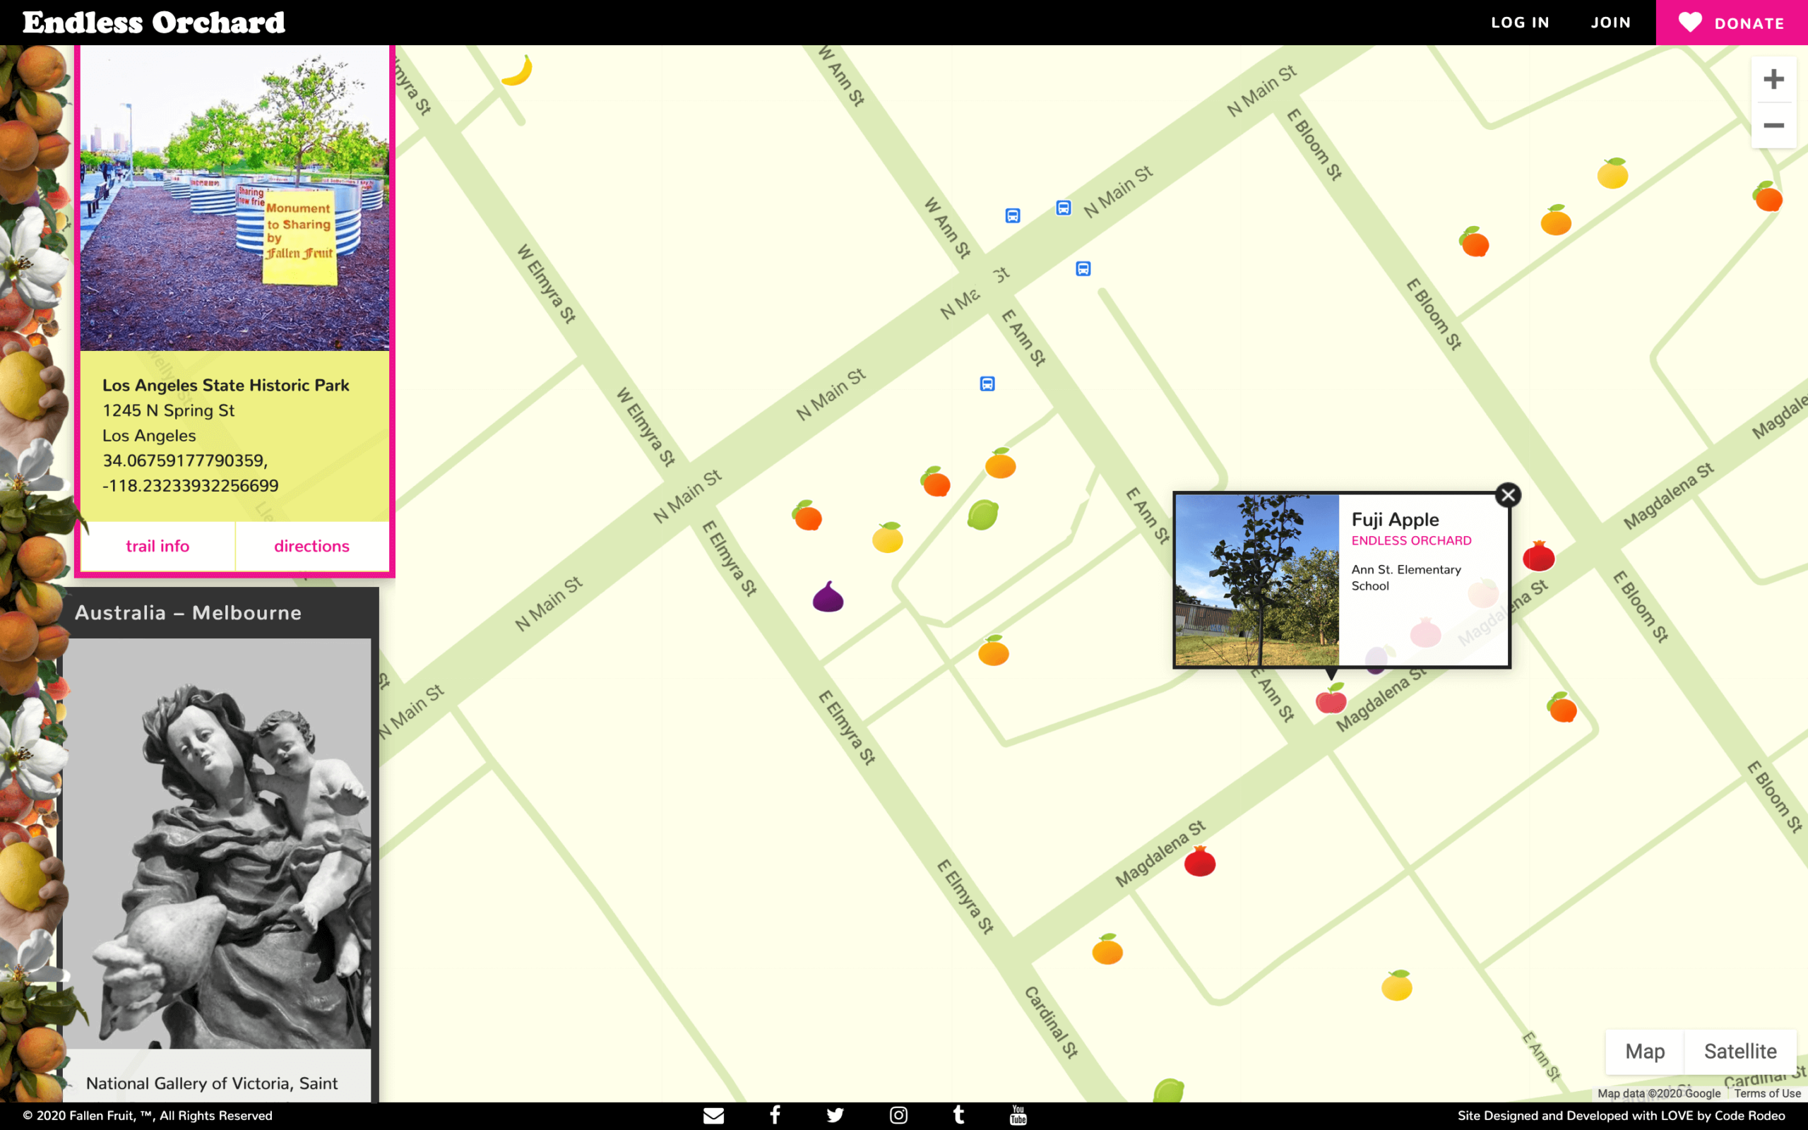Click yellow lemon marker at bottom right
This screenshot has width=1808, height=1130.
(x=1396, y=985)
